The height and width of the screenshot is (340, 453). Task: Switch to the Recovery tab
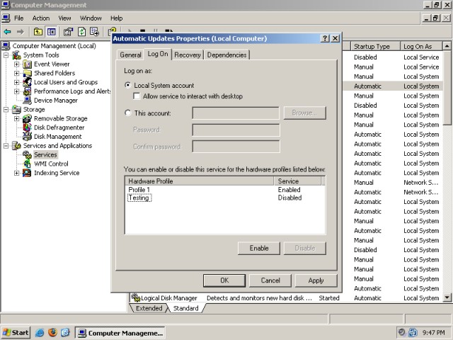[x=188, y=55]
